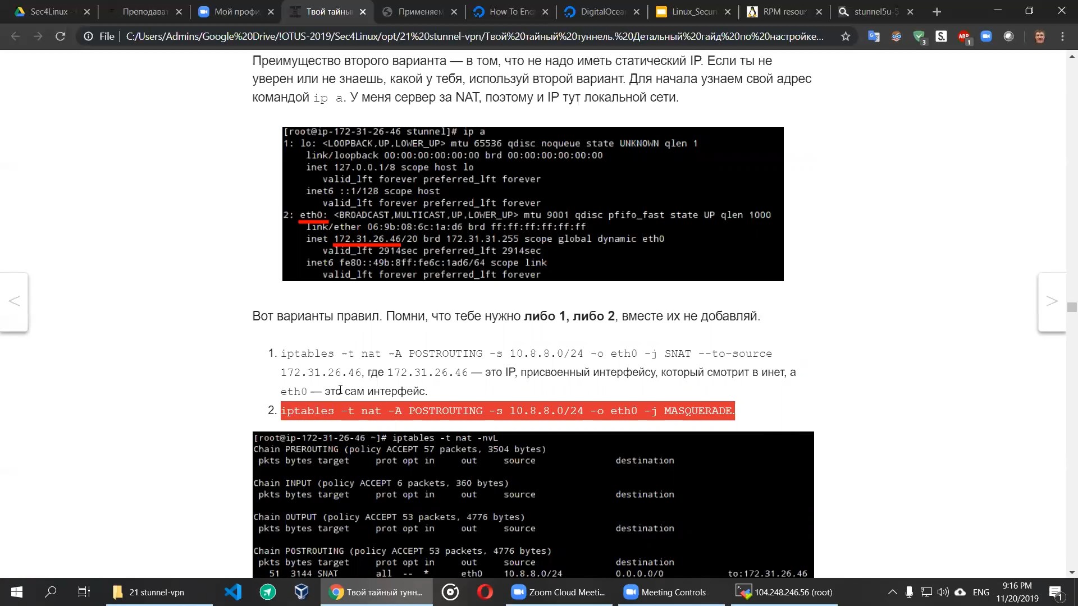Go to next article with right arrow
This screenshot has height=606, width=1078.
(1052, 301)
